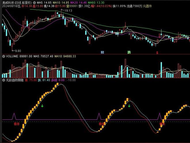Click green down arrow below the middle indicator peak
This screenshot has width=190, height=143.
[129, 106]
